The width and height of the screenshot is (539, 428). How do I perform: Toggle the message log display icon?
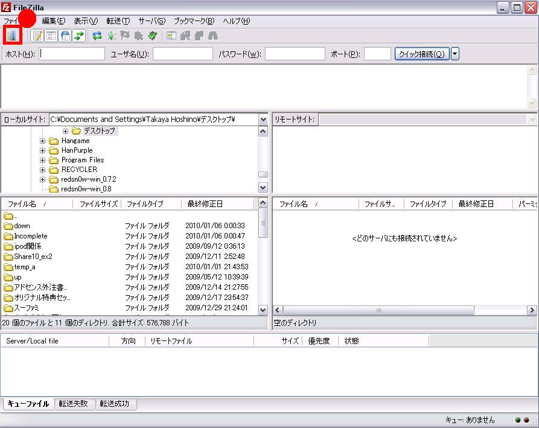pyautogui.click(x=37, y=36)
